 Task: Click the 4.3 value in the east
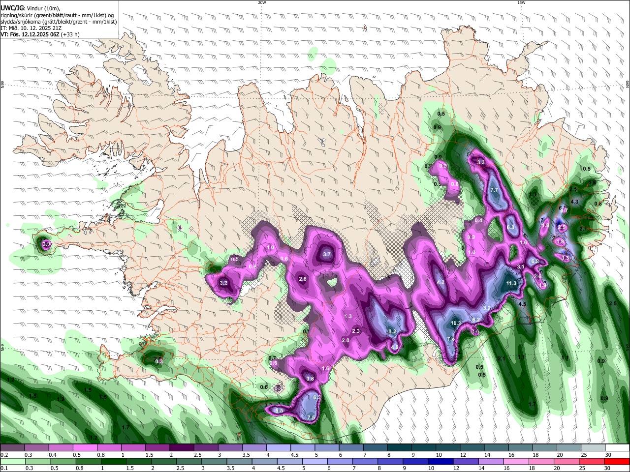(574, 202)
